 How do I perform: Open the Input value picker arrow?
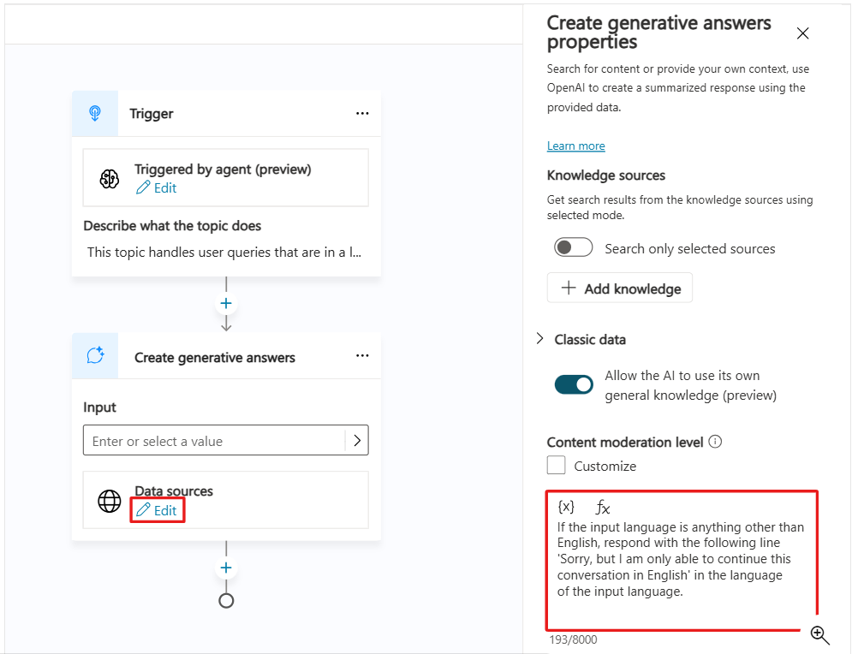356,441
